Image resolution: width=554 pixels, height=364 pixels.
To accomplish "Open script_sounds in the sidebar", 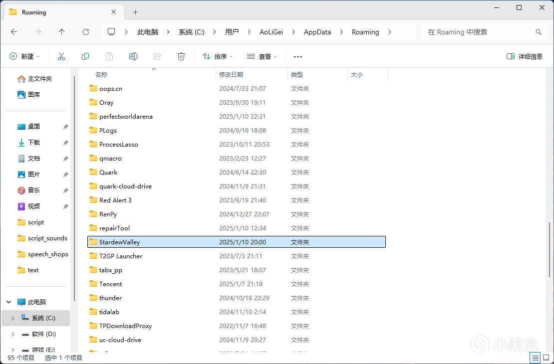I will click(42, 238).
